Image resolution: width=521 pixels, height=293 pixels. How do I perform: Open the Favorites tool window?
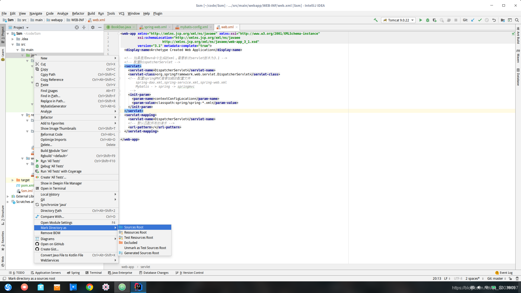click(3, 241)
